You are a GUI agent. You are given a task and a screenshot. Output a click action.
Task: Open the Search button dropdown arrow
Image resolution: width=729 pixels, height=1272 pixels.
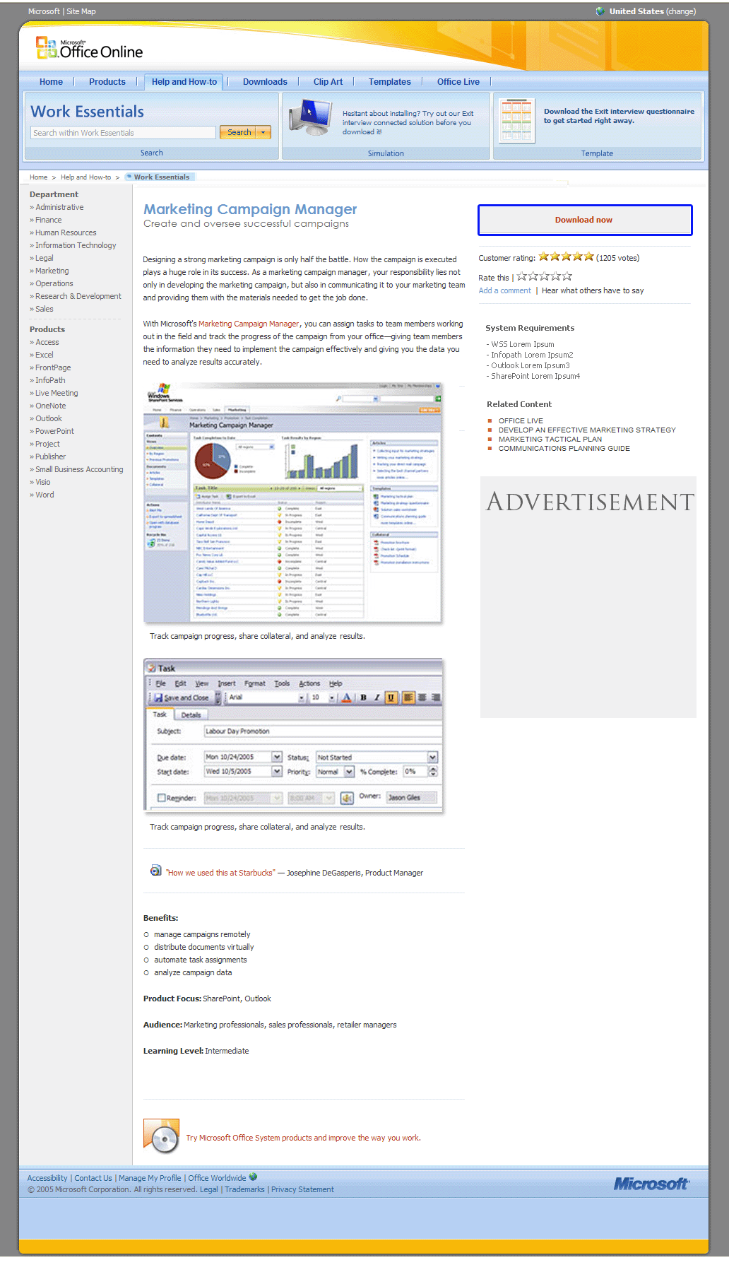(x=263, y=132)
